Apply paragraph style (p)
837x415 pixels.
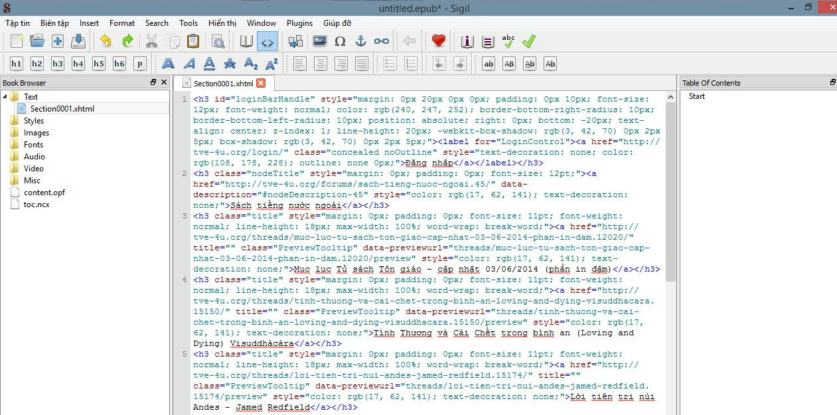[x=139, y=64]
